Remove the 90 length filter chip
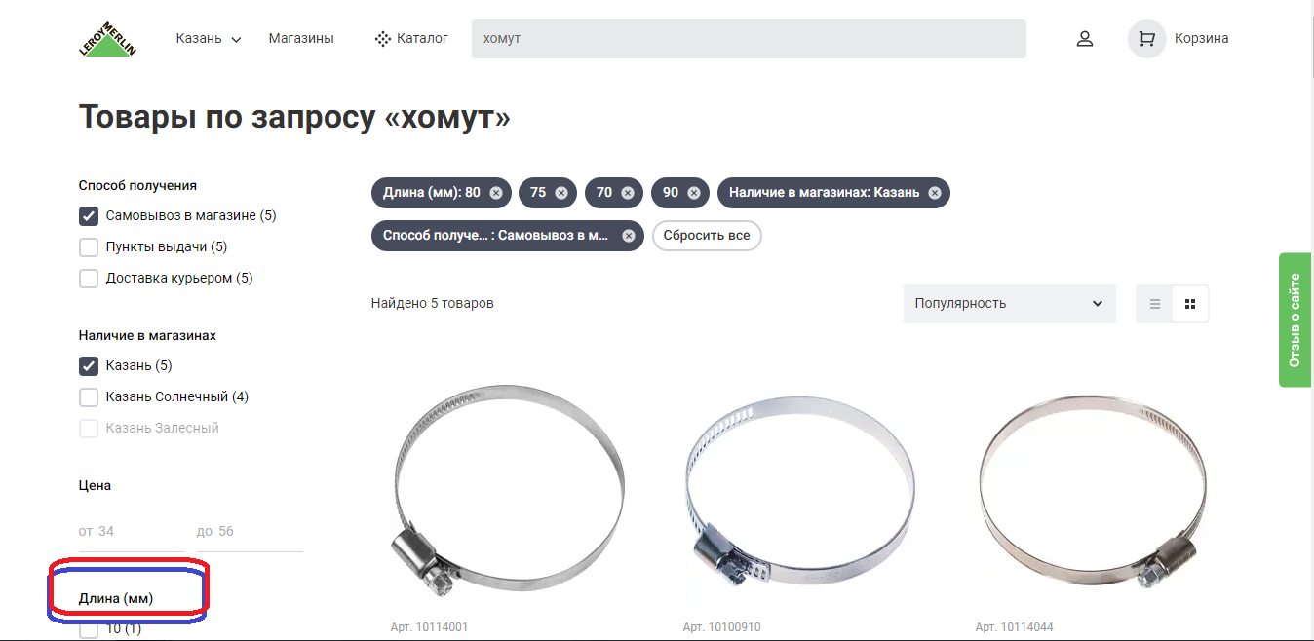This screenshot has width=1314, height=641. point(693,193)
